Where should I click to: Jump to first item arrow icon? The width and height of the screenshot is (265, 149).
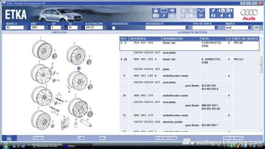pyautogui.click(x=221, y=16)
